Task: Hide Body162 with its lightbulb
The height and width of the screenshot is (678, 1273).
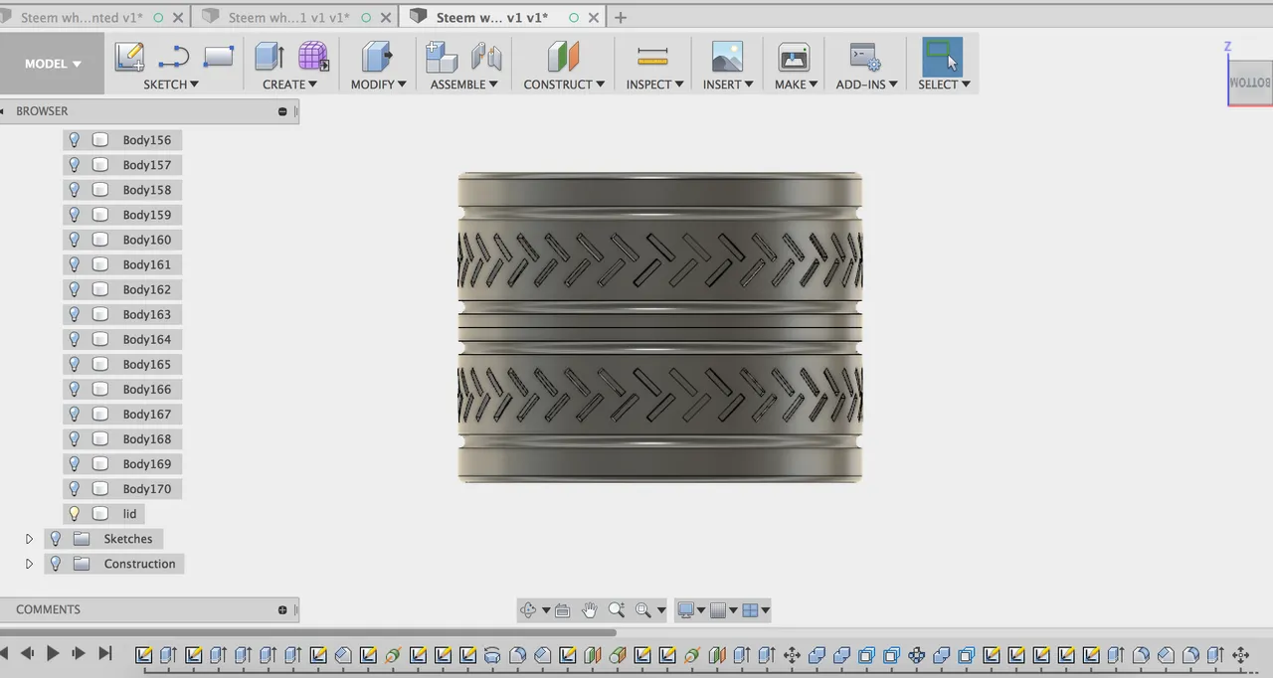Action: [x=74, y=289]
